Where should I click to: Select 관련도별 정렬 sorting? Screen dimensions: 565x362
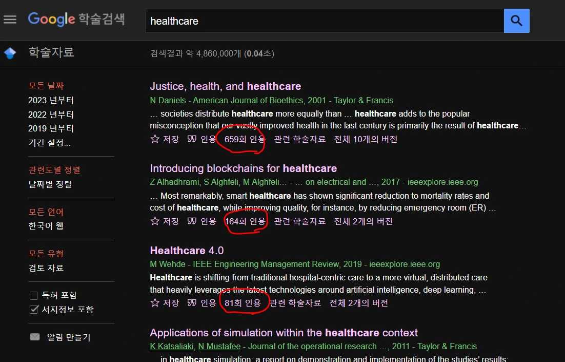pos(54,170)
